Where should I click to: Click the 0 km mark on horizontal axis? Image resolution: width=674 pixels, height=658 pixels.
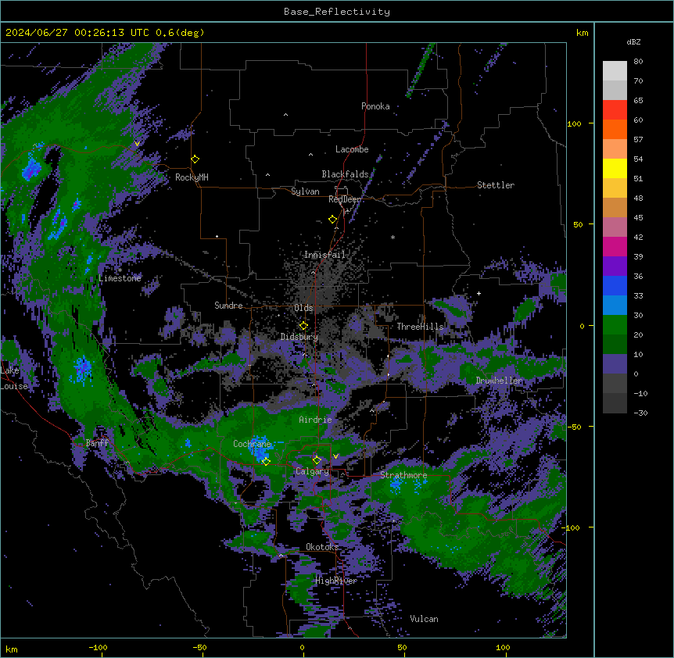pos(302,647)
